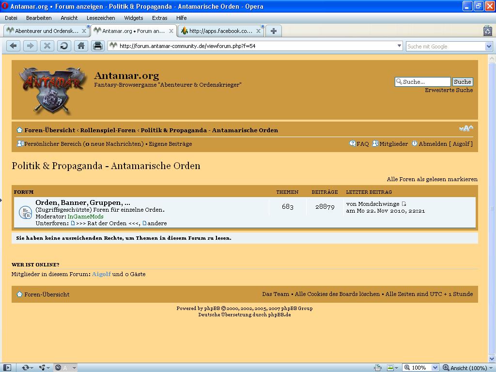Open a new tab with the plus button

pyautogui.click(x=274, y=31)
